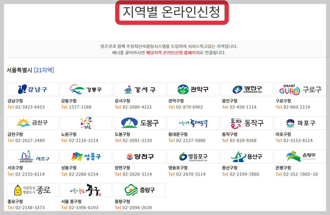Click the 종로구청 name label
This screenshot has width=330, height=215.
click(x=15, y=202)
